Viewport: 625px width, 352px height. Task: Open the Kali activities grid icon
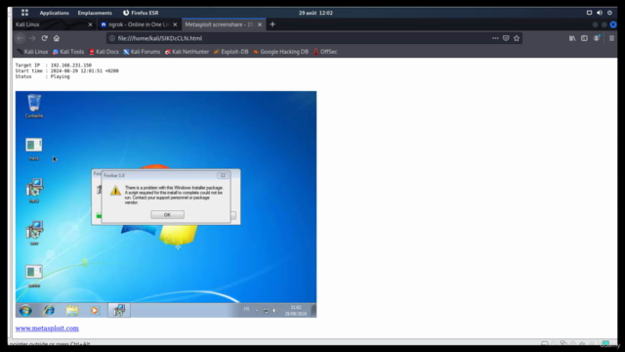pos(24,13)
